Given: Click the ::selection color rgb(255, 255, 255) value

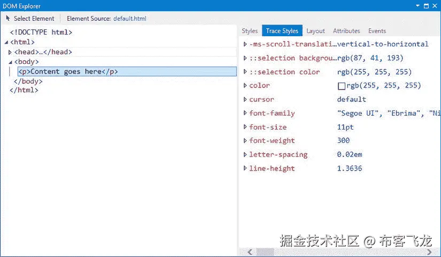Looking at the screenshot, I should [x=374, y=72].
